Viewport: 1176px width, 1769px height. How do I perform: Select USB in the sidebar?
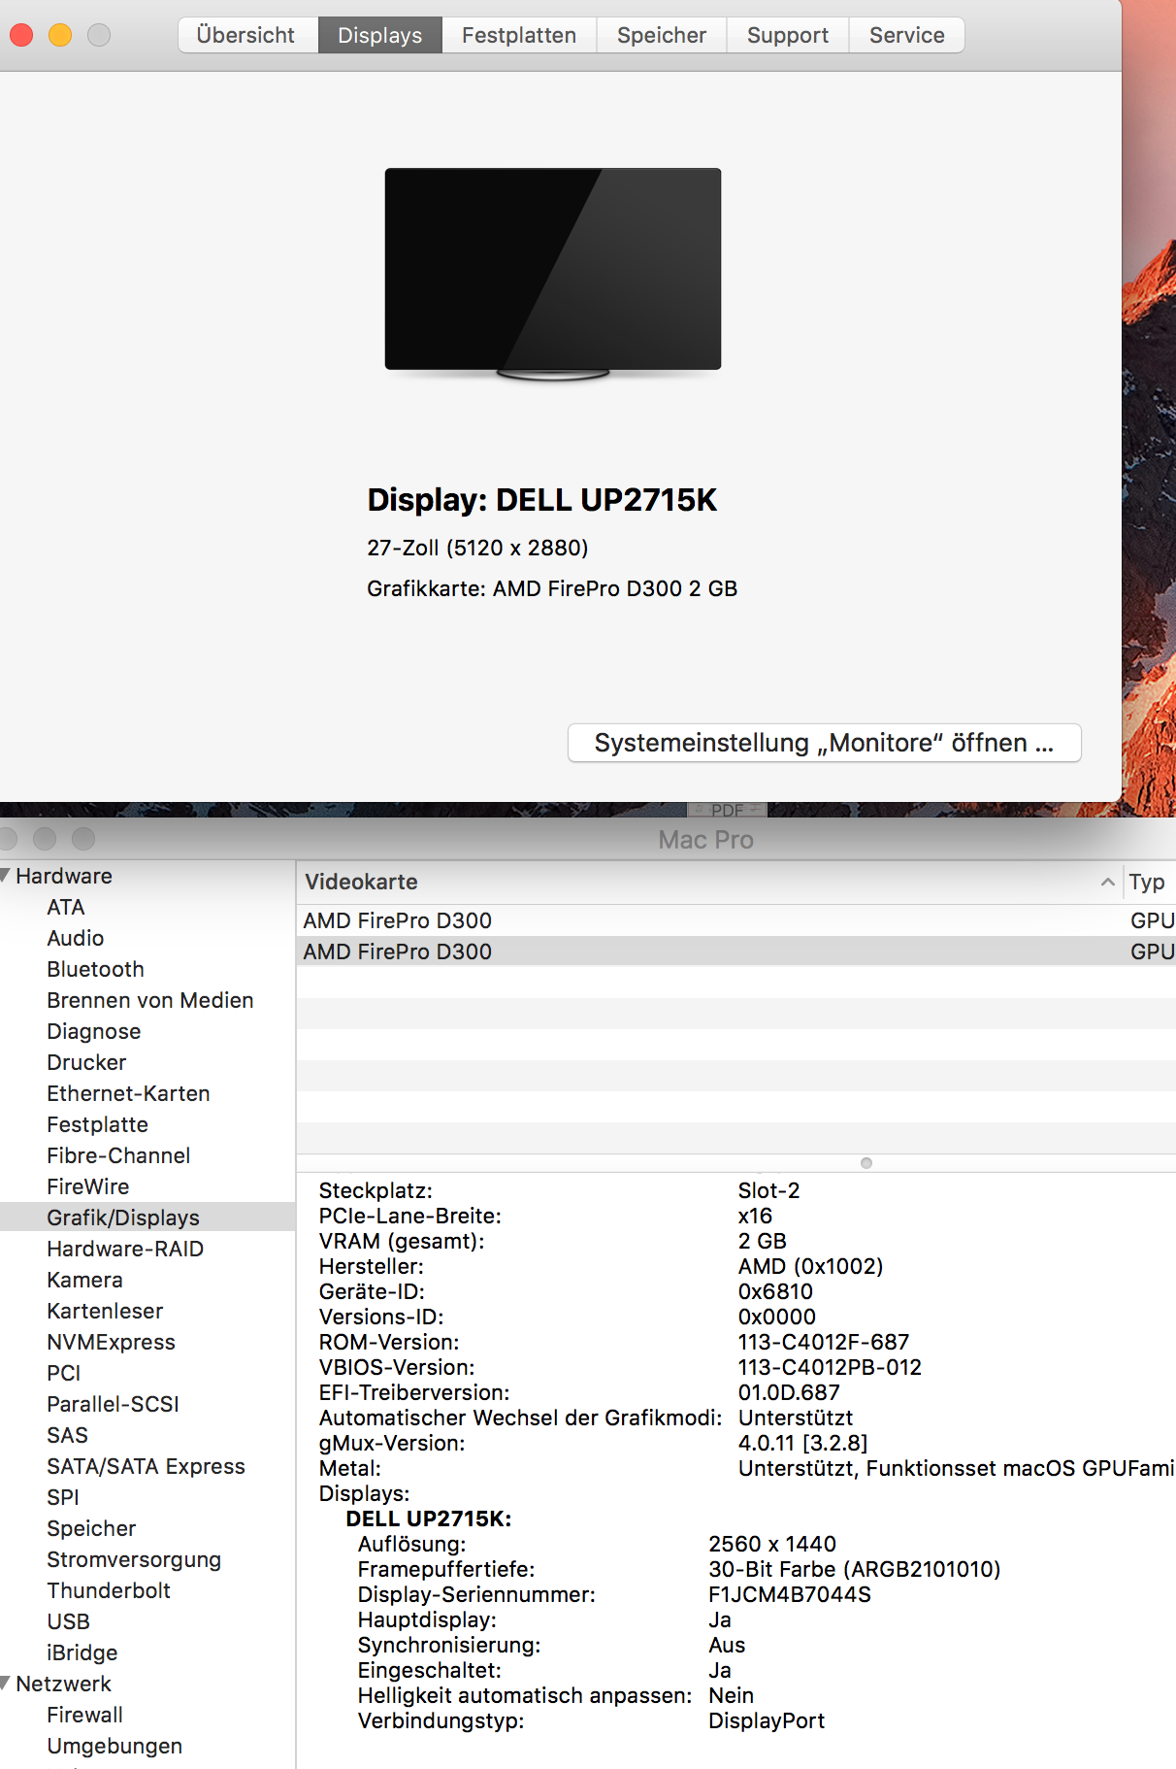pos(68,1621)
